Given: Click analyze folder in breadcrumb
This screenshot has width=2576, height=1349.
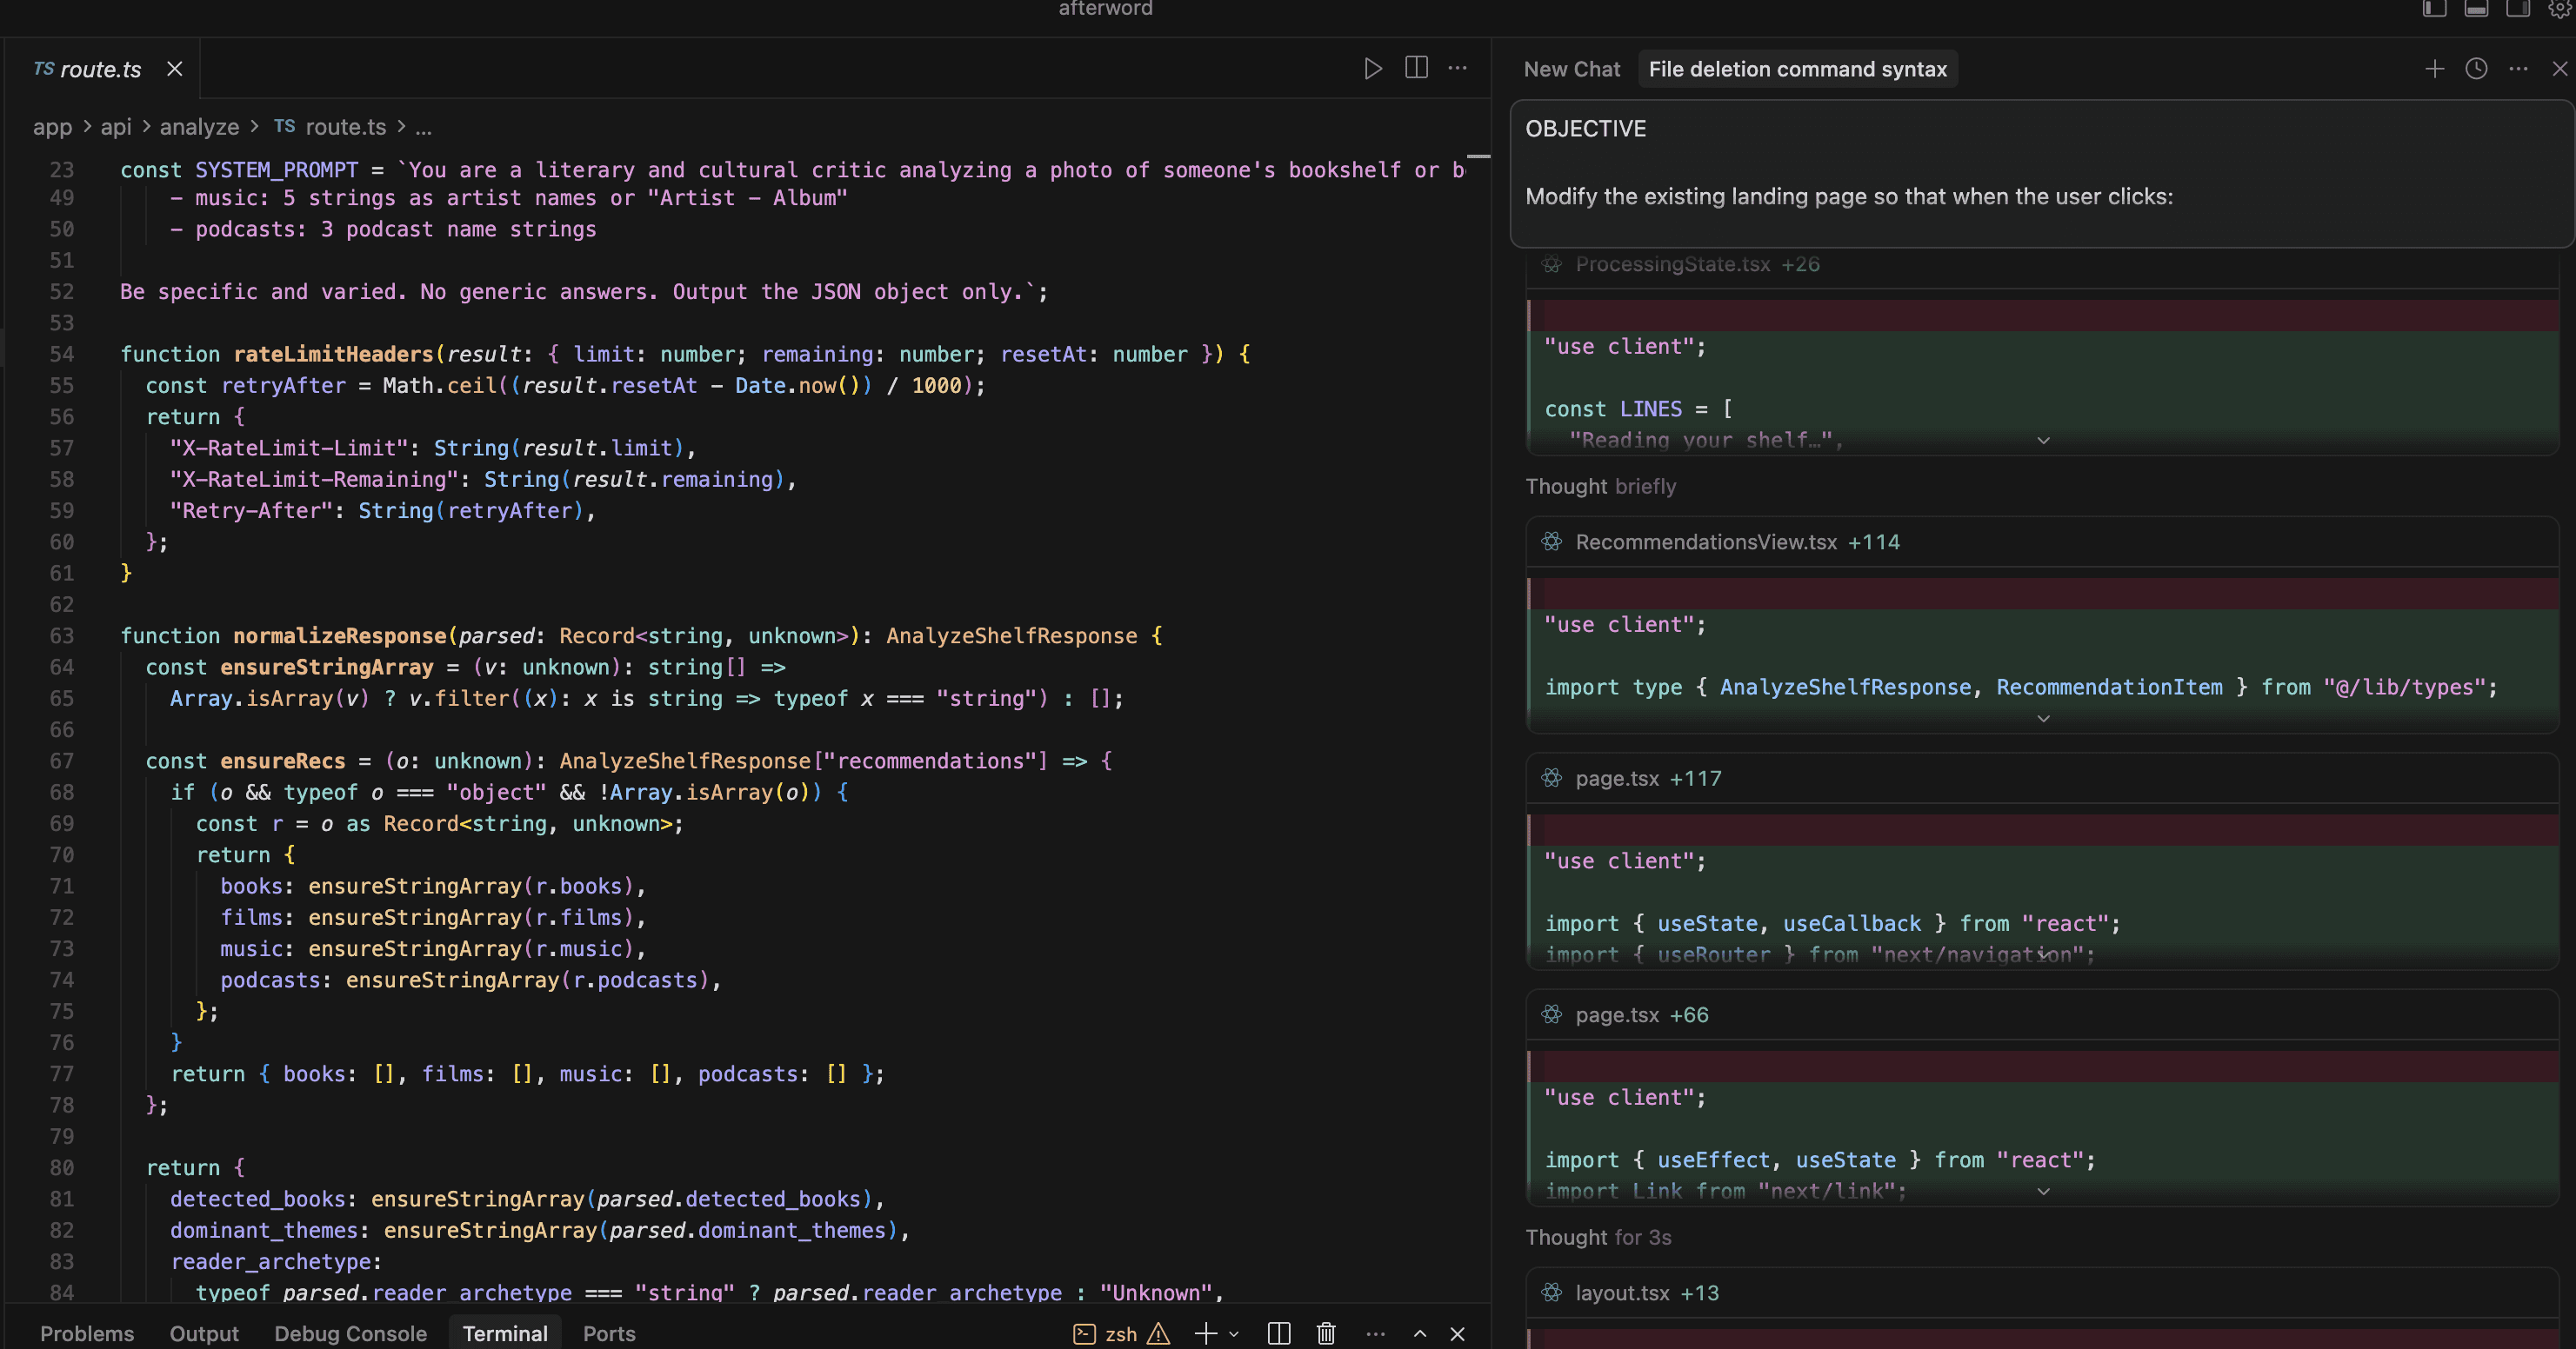Looking at the screenshot, I should 199,127.
